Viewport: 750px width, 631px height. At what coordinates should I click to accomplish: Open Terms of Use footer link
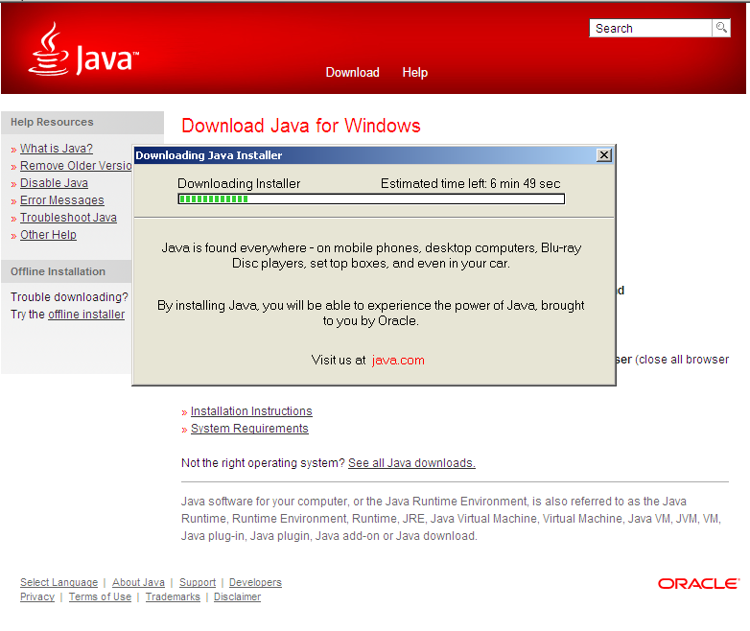pyautogui.click(x=100, y=596)
